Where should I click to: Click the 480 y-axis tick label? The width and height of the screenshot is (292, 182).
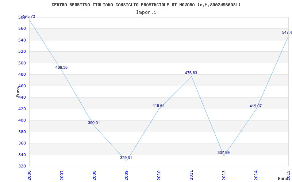point(22,75)
